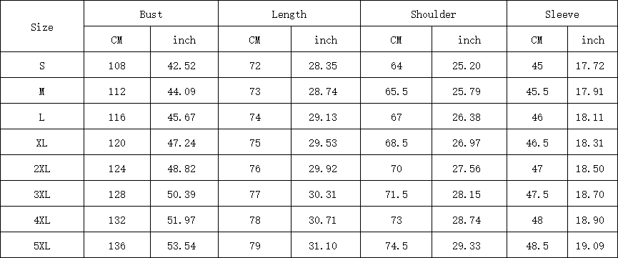Select length inch value 31.10
Screen dimensions: 618x258
click(x=323, y=246)
